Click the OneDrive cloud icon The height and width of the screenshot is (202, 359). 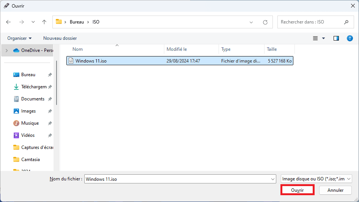pyautogui.click(x=16, y=50)
